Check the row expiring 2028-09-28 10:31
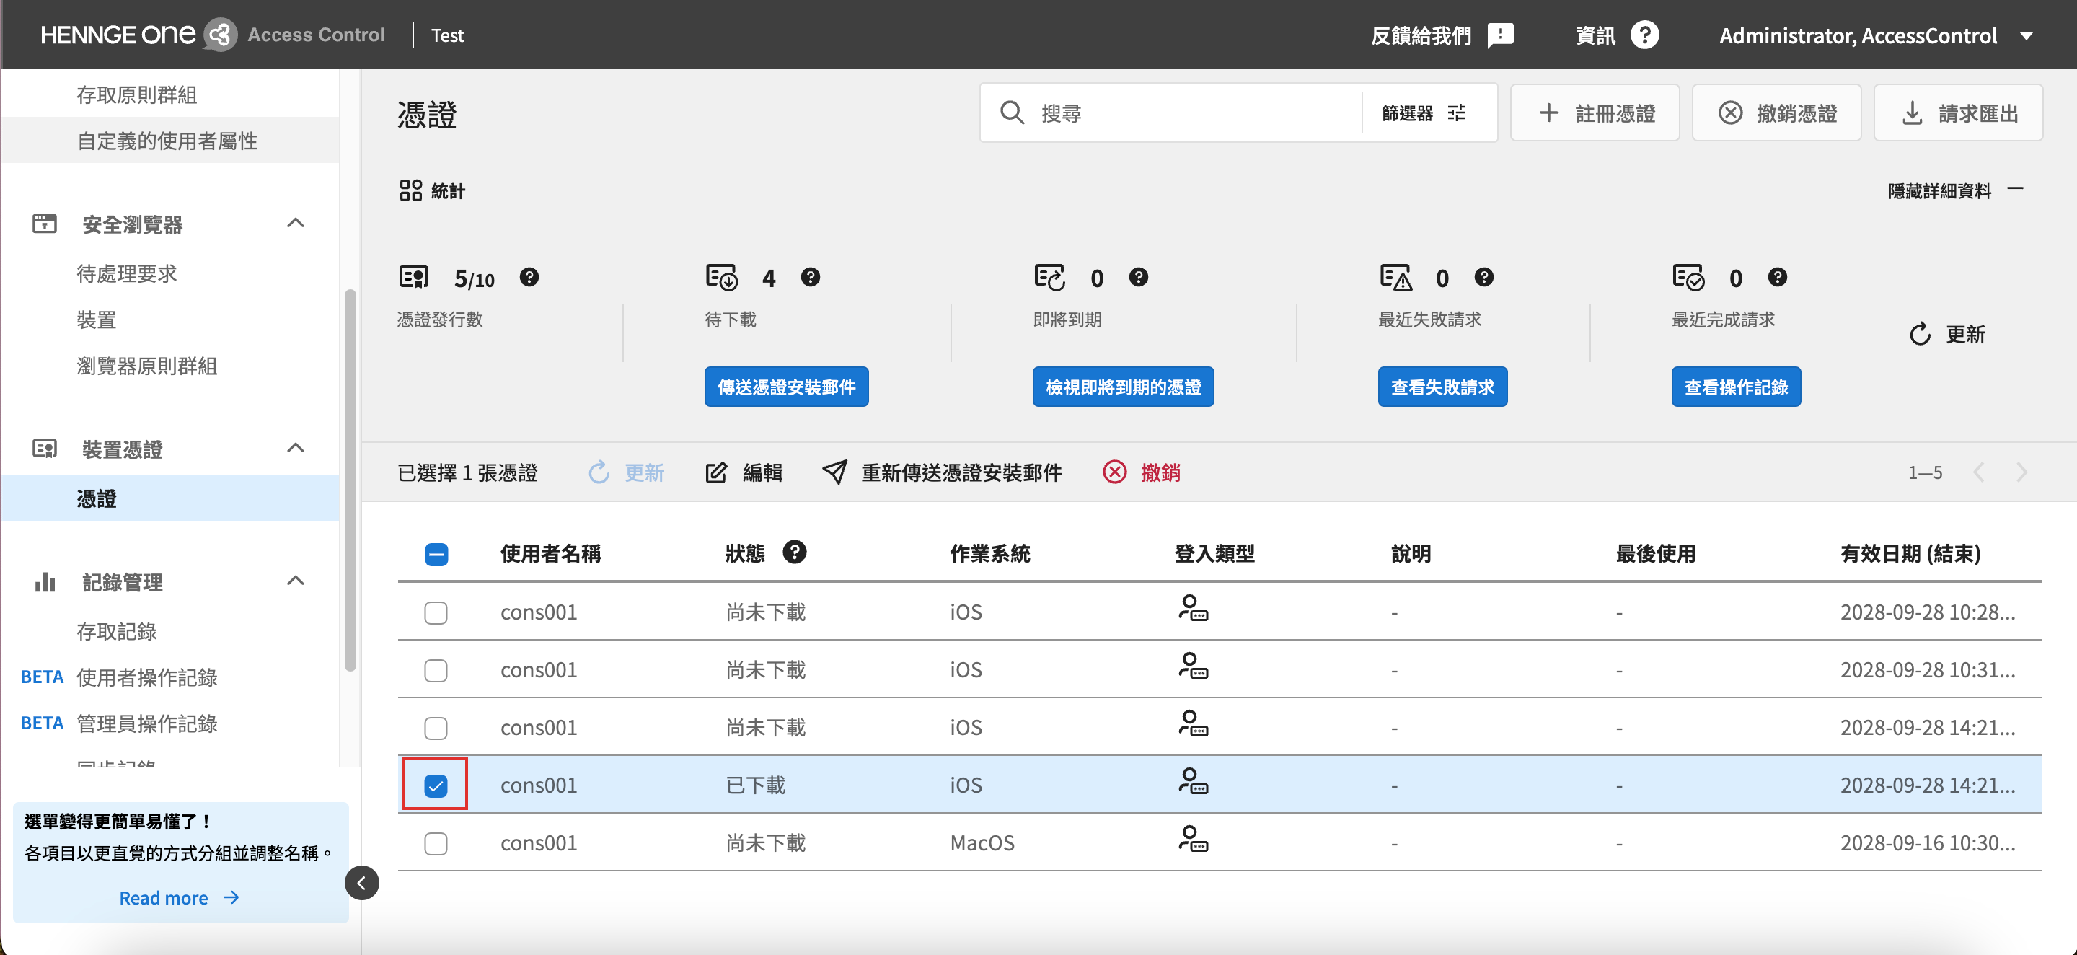This screenshot has width=2077, height=955. (436, 671)
